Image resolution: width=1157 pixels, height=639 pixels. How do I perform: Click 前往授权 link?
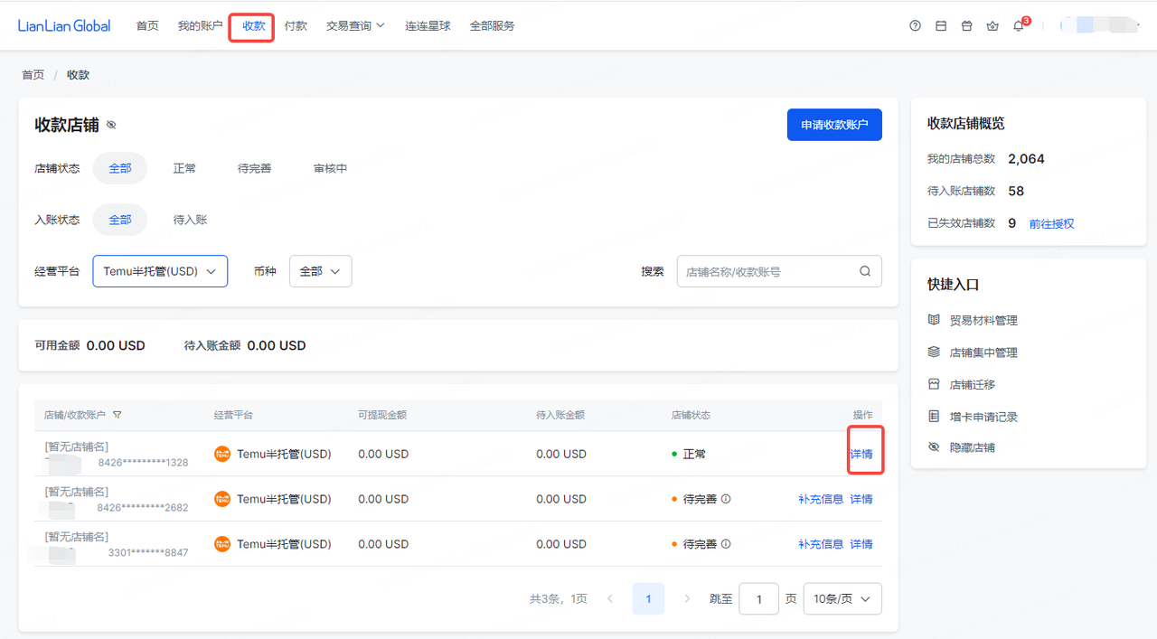point(1051,223)
